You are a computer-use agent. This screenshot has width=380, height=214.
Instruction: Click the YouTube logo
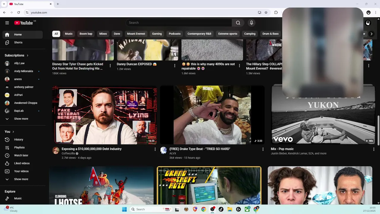click(x=23, y=23)
